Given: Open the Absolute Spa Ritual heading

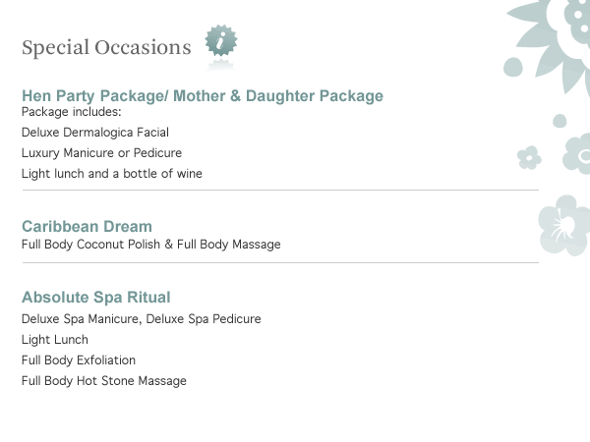Looking at the screenshot, I should point(96,298).
